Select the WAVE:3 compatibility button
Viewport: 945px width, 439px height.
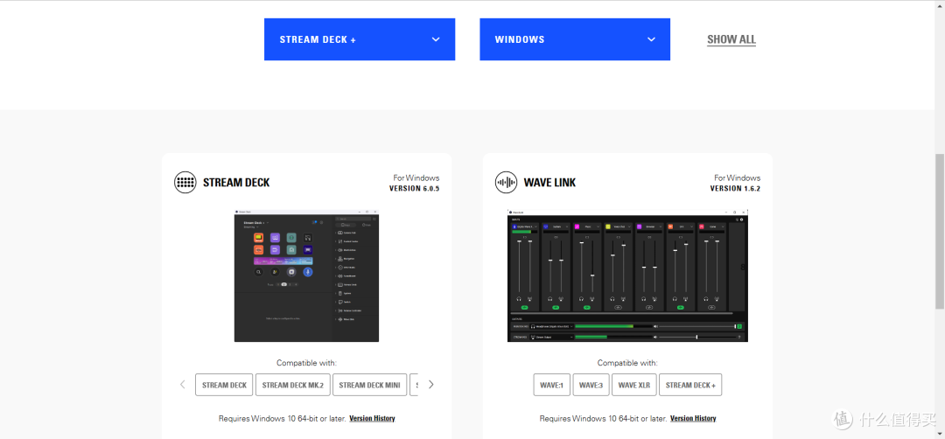[x=591, y=385]
